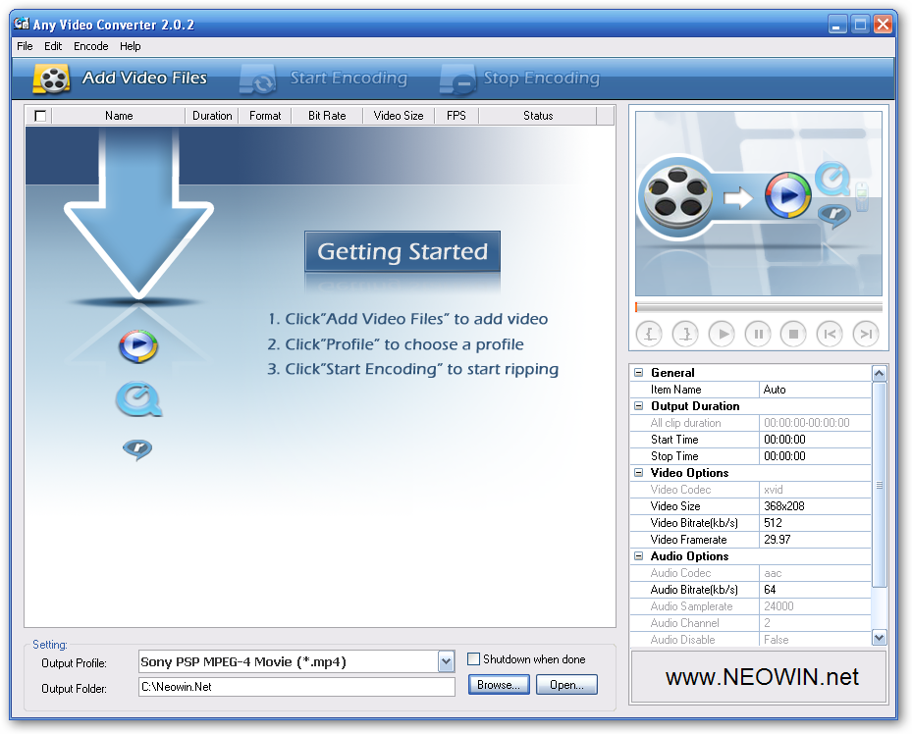Jump to previous frame with skip-back icon

[x=830, y=335]
